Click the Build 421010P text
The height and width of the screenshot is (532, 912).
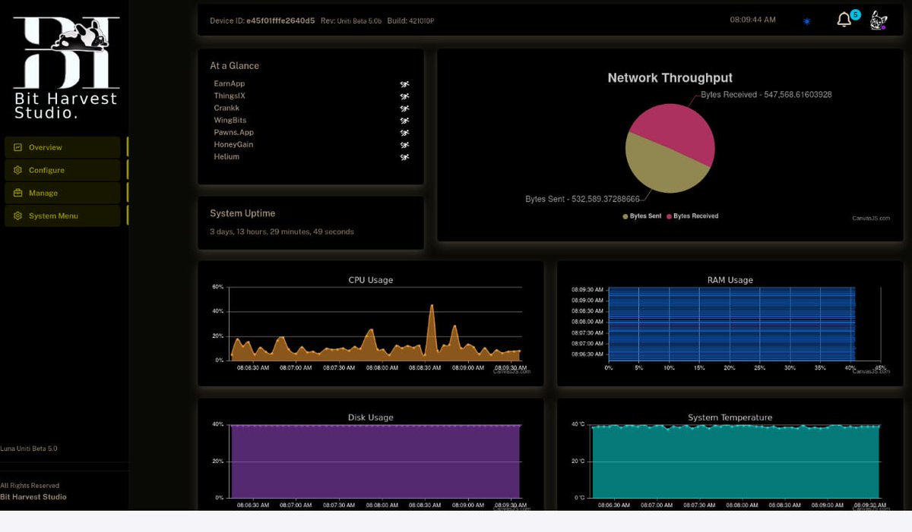410,20
